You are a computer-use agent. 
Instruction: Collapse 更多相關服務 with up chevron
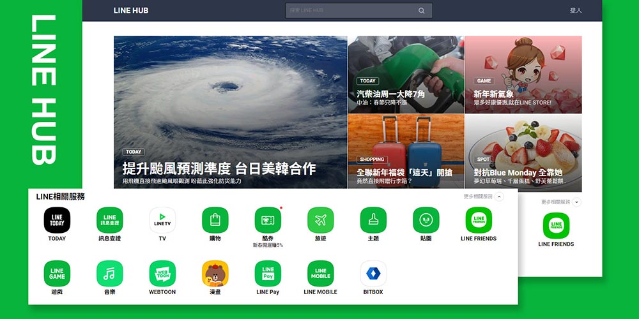click(499, 197)
